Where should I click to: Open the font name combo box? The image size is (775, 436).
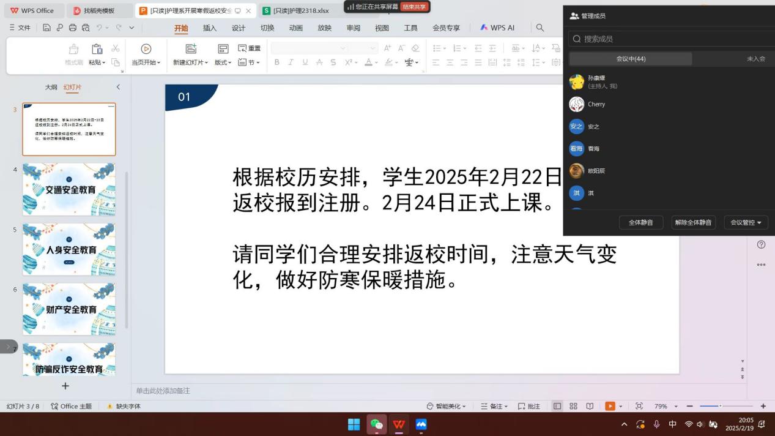310,48
